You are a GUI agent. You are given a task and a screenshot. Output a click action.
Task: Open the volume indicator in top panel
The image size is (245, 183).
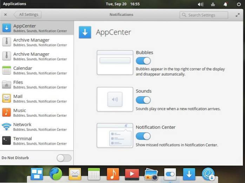(x=200, y=4)
